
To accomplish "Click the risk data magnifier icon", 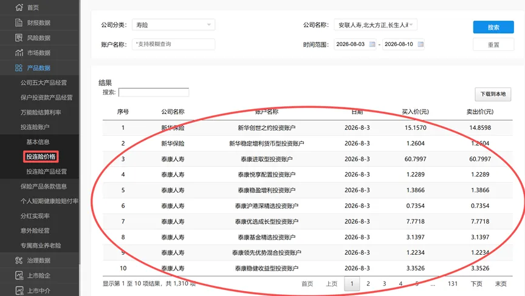I will [19, 38].
